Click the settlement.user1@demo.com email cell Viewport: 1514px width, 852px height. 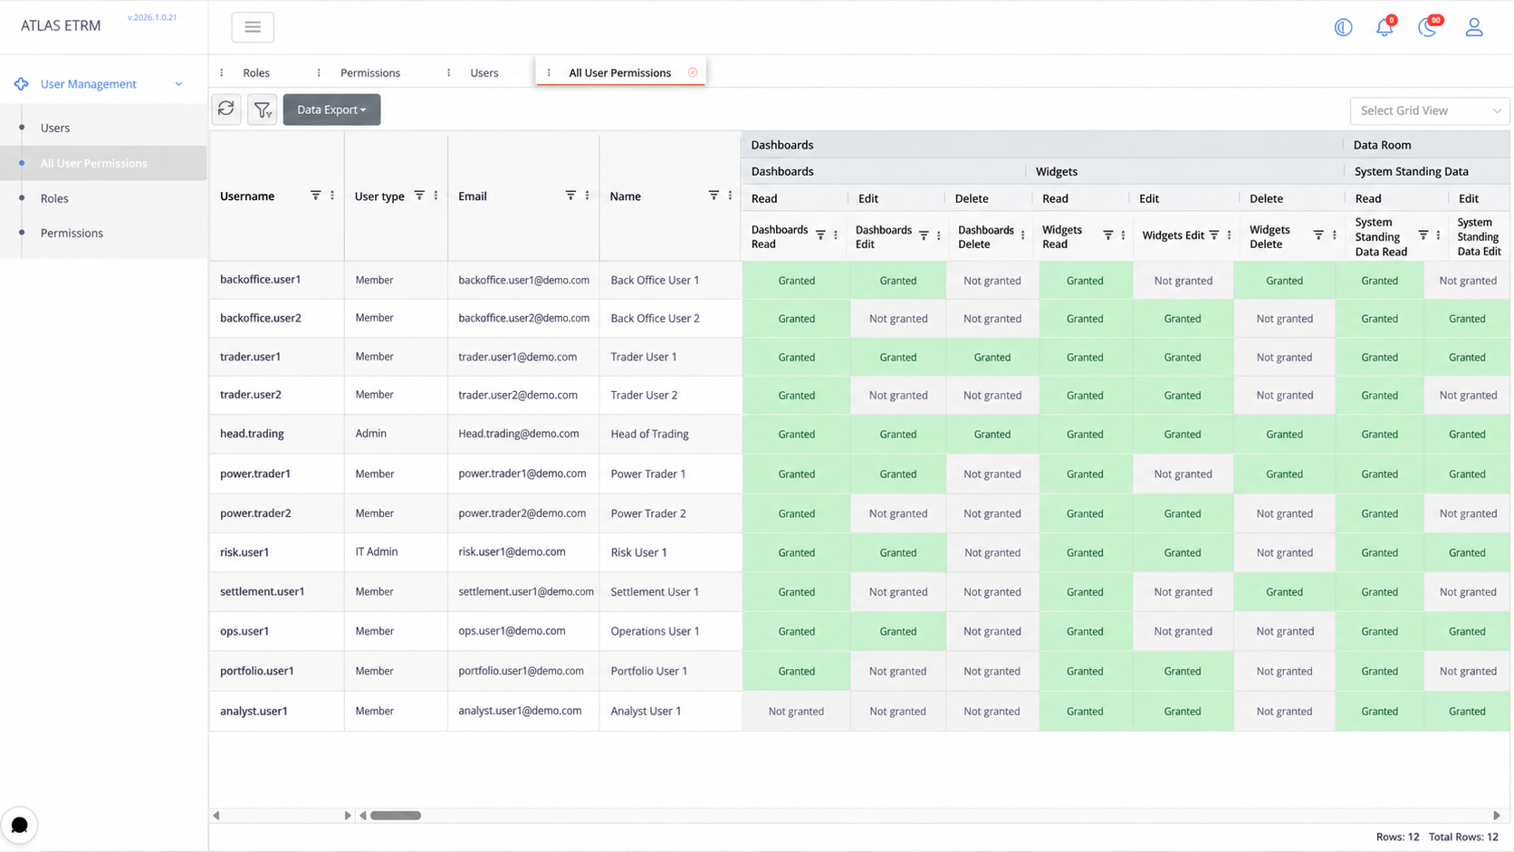coord(523,591)
